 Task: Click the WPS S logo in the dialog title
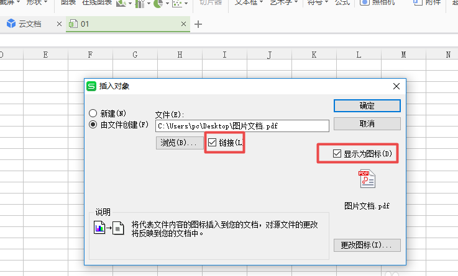coord(91,86)
